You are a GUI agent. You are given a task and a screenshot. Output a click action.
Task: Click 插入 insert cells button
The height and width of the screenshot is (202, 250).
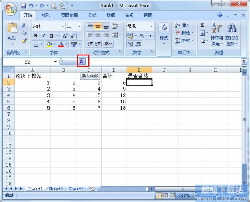click(184, 25)
